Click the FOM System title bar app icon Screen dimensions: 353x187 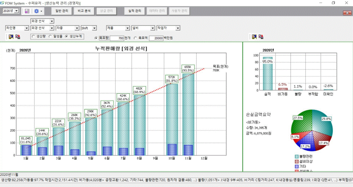[x=2, y=3]
